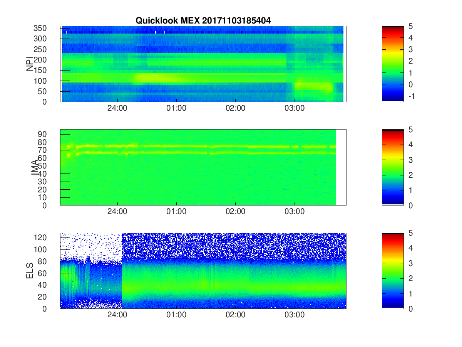Click the 01:00 tick under ELS plot
The image size is (462, 347).
tap(176, 315)
